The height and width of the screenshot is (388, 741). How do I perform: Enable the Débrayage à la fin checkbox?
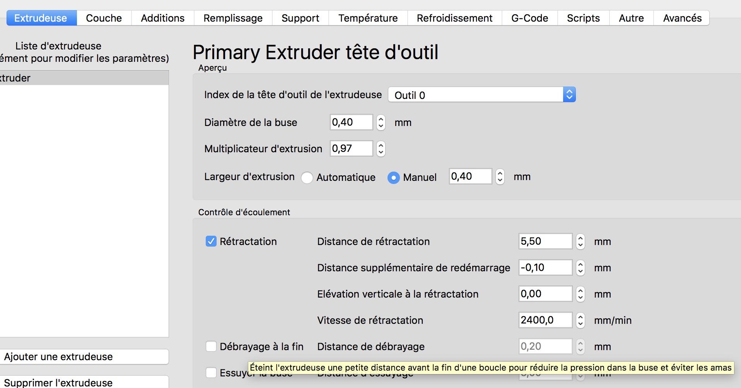click(x=211, y=347)
